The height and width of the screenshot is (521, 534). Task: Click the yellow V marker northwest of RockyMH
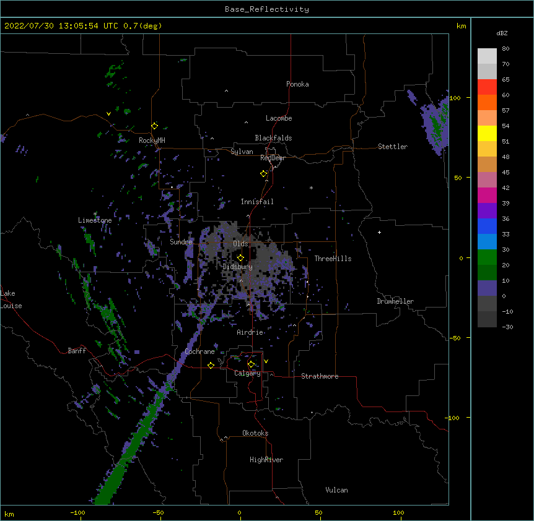108,114
